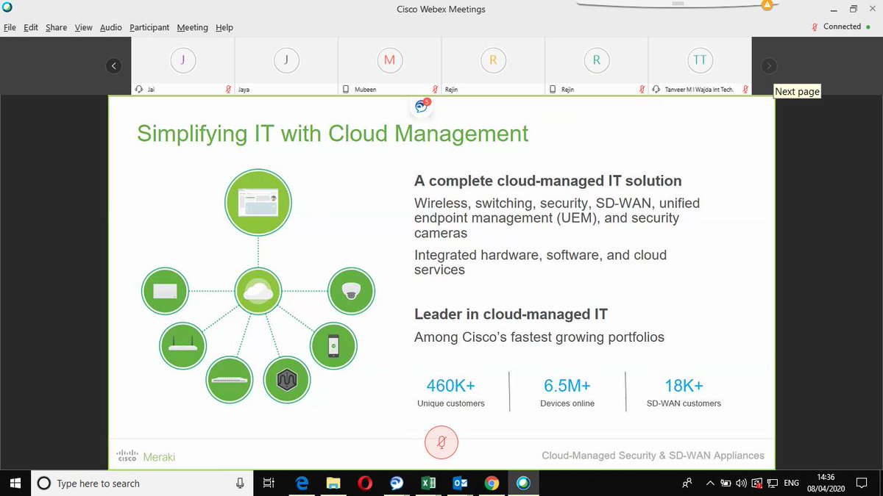Screen dimensions: 883x496
Task: Open the Meeting menu
Action: (193, 27)
